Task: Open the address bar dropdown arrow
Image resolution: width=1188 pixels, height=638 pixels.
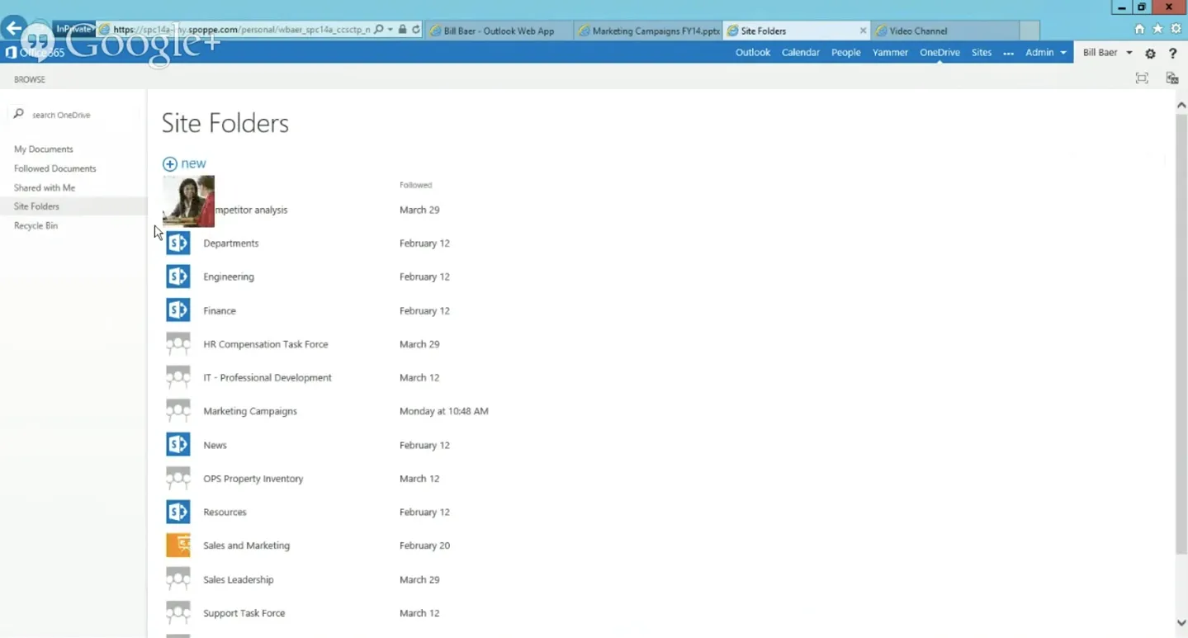Action: [x=390, y=30]
